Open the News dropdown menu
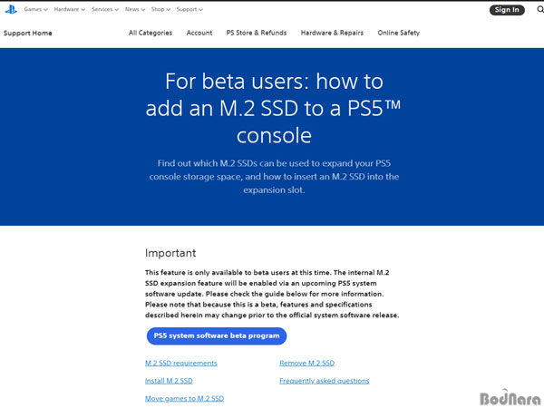The image size is (544, 408). (x=135, y=9)
